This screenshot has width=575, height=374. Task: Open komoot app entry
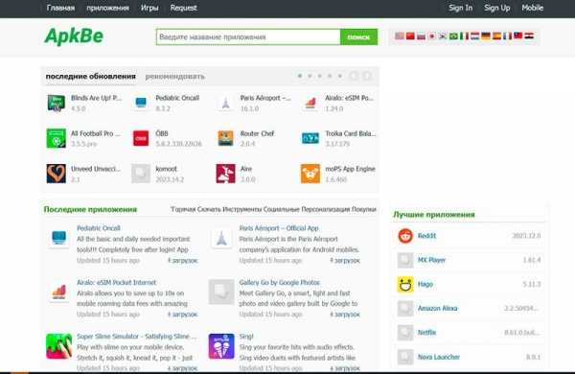pyautogui.click(x=166, y=169)
